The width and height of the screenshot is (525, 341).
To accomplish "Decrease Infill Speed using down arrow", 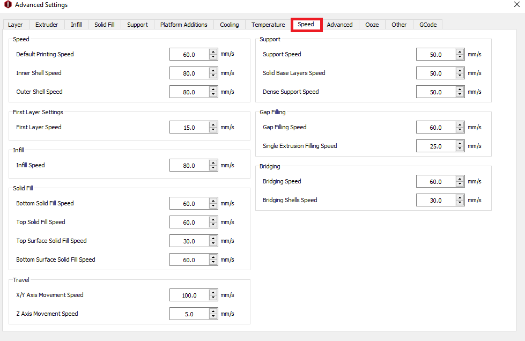I will pyautogui.click(x=213, y=168).
